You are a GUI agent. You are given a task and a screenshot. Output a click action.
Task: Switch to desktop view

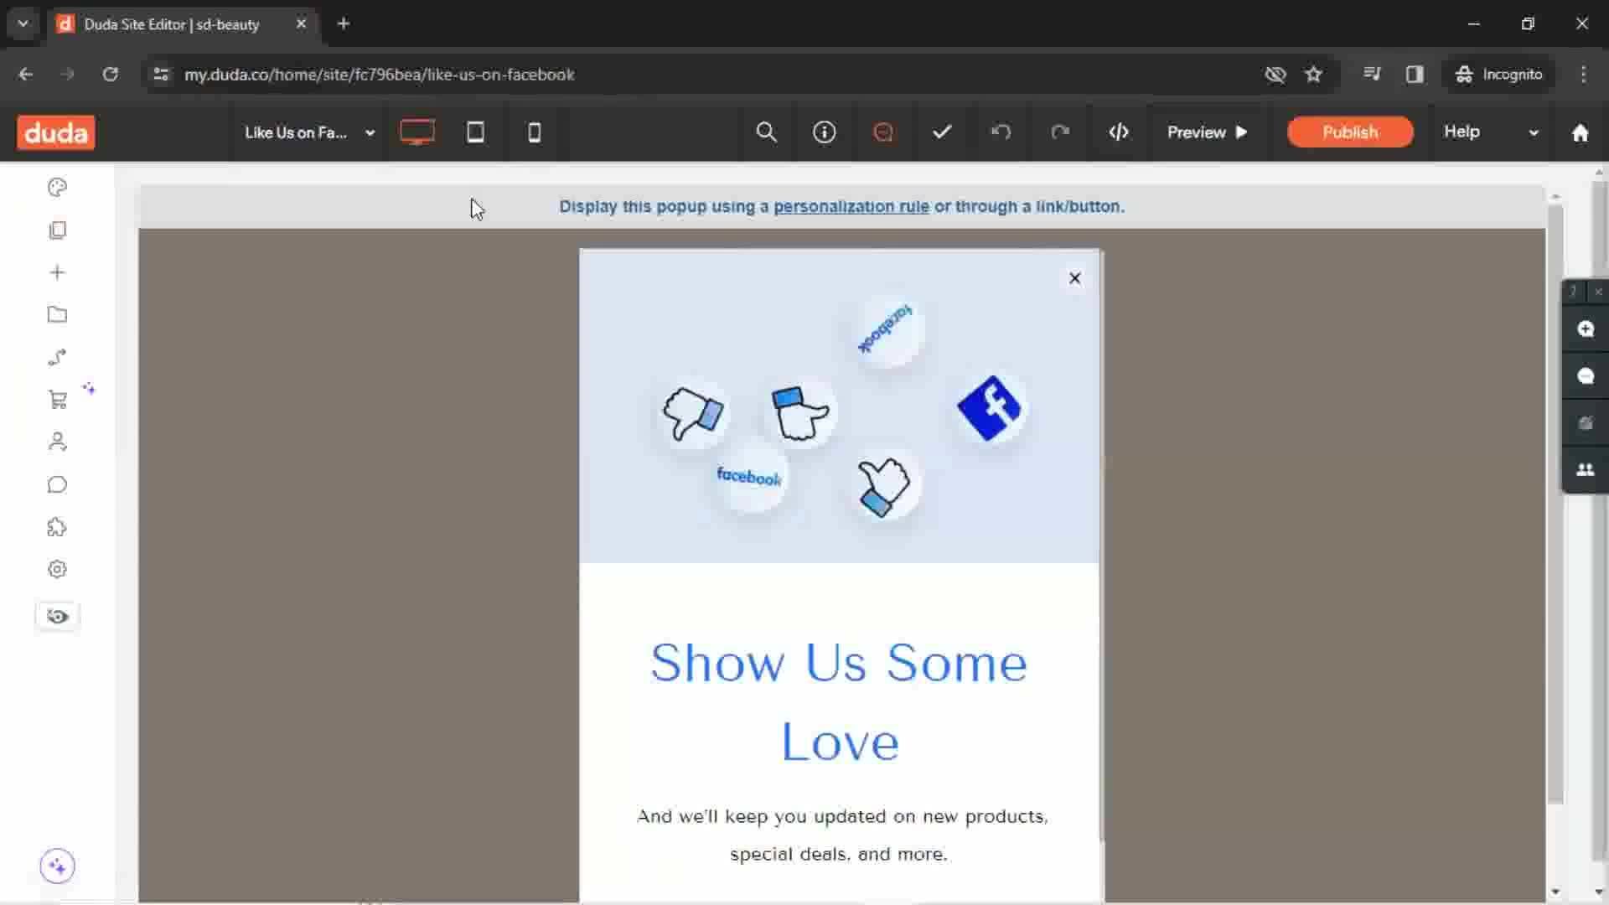click(416, 132)
